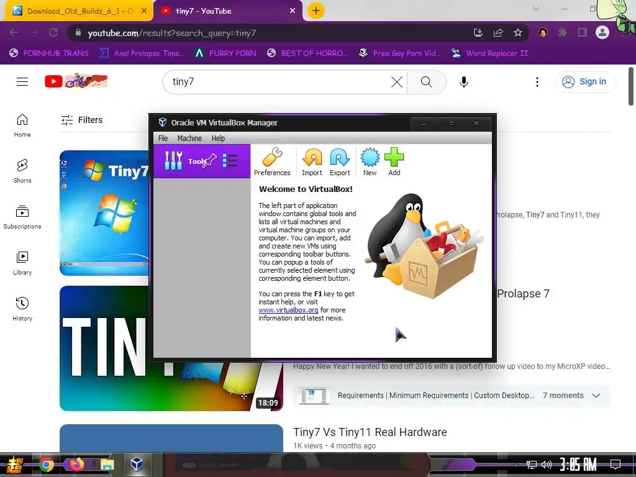
Task: Bookmark this page with star icon
Action: pos(518,32)
